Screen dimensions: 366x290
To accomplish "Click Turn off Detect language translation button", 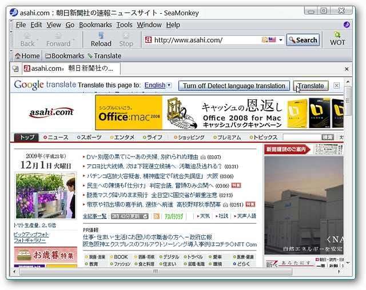I will click(234, 86).
